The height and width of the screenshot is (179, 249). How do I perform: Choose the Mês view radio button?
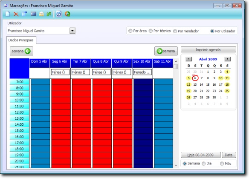click(x=222, y=164)
